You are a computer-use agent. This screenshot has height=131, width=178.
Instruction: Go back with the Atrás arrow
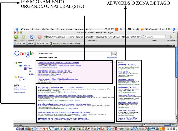[16, 37]
